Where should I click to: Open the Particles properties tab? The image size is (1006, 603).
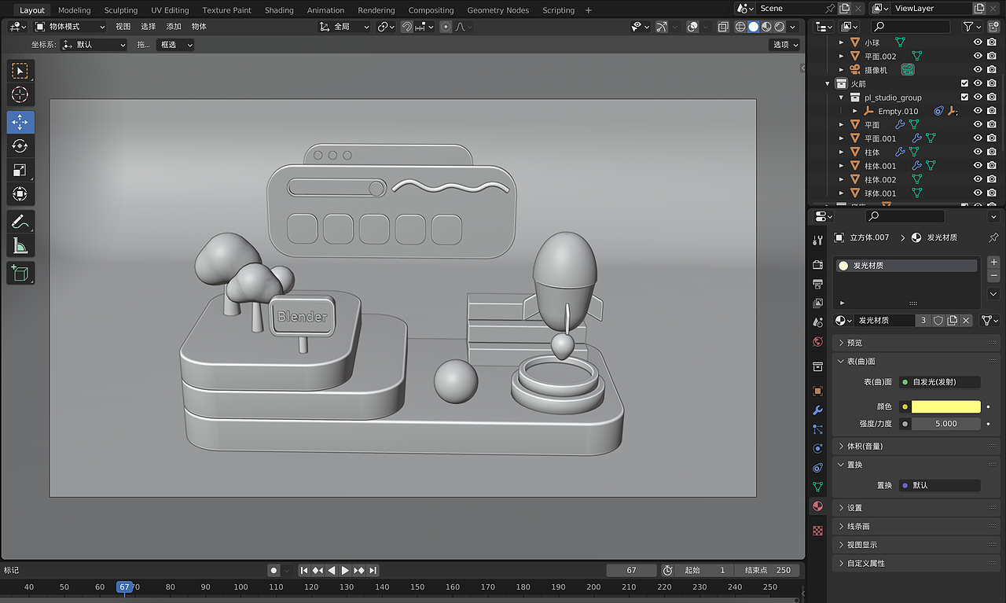point(818,429)
